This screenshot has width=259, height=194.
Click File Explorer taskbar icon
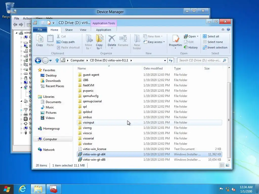[38, 189]
